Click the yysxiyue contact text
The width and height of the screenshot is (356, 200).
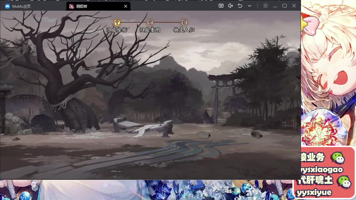click(x=316, y=192)
